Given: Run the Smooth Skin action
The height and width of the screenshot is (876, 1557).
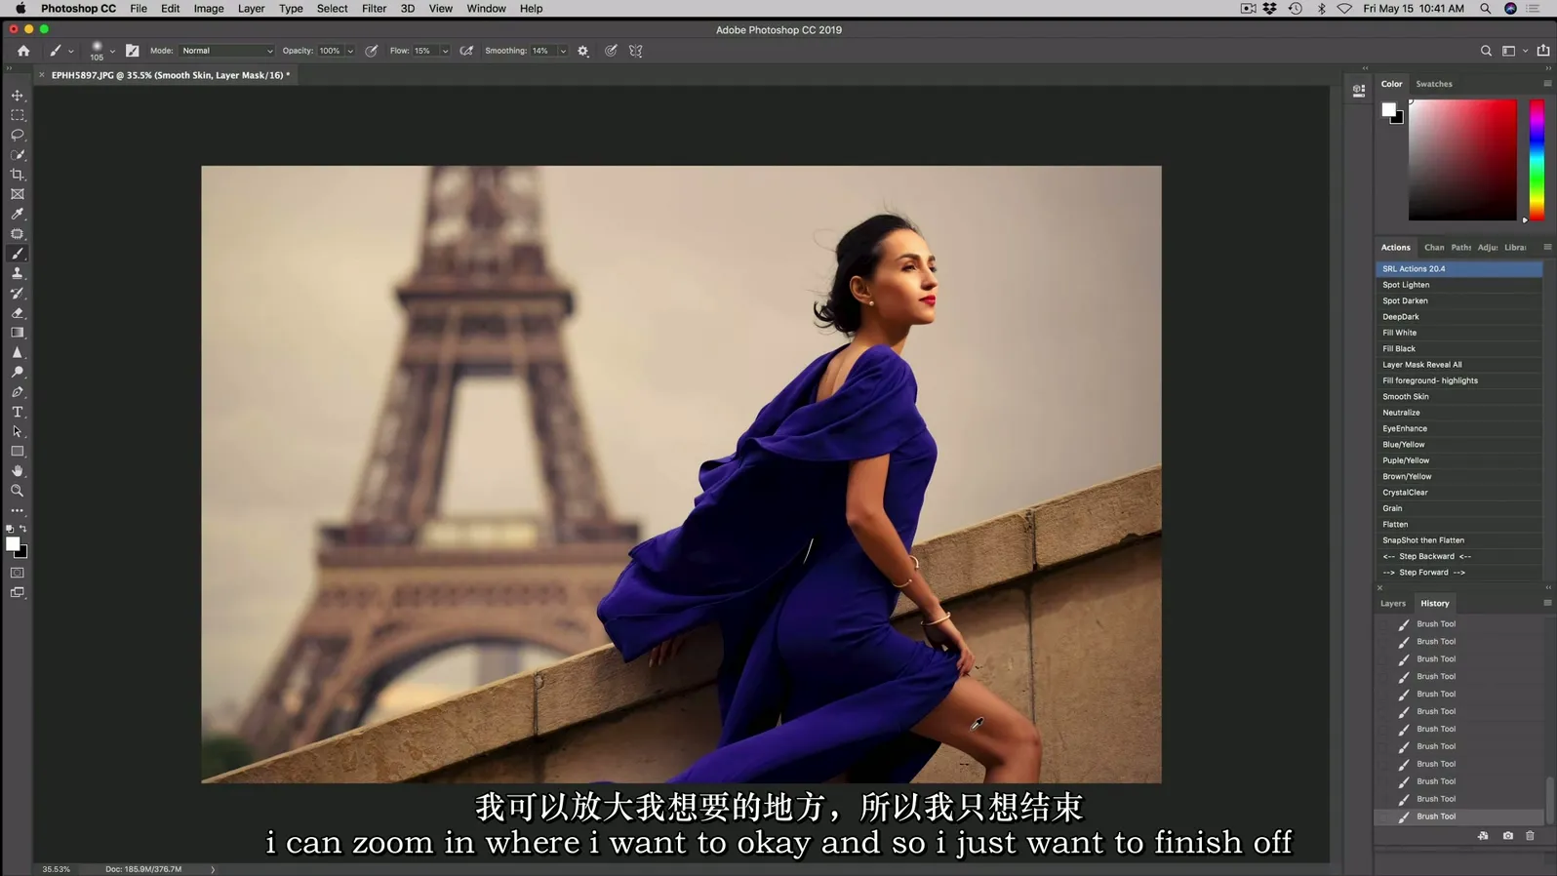Looking at the screenshot, I should coord(1405,397).
